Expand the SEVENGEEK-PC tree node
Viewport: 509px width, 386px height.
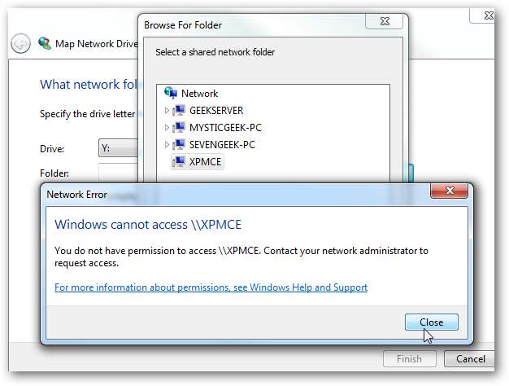167,144
